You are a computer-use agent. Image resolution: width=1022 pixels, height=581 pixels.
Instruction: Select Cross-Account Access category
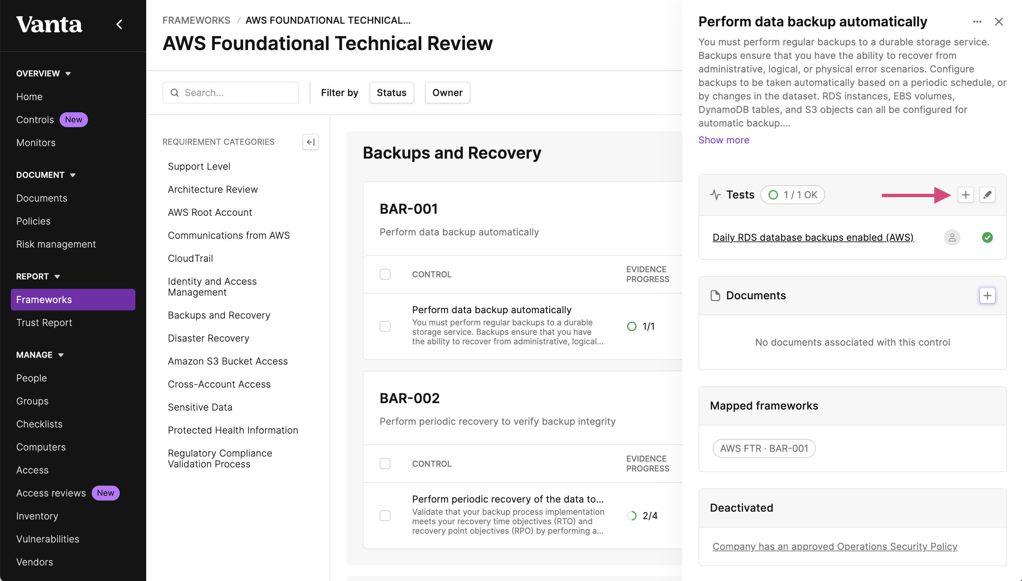[x=219, y=384]
